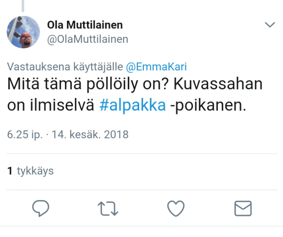Viewport: 283px width, 237px height.
Task: Visit the @OlaMuttilainen handle
Action: (87, 39)
